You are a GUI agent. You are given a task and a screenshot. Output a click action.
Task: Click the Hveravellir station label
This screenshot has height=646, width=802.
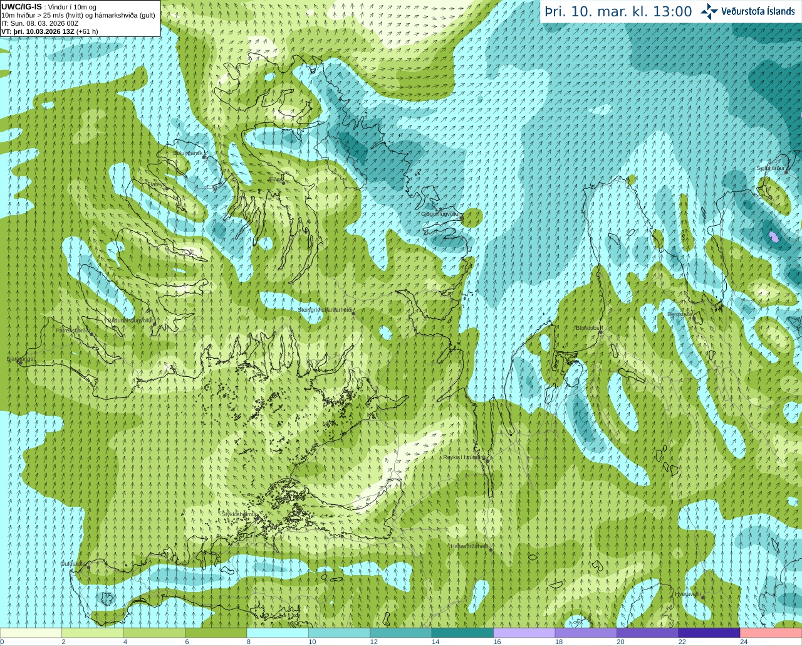[x=688, y=593]
